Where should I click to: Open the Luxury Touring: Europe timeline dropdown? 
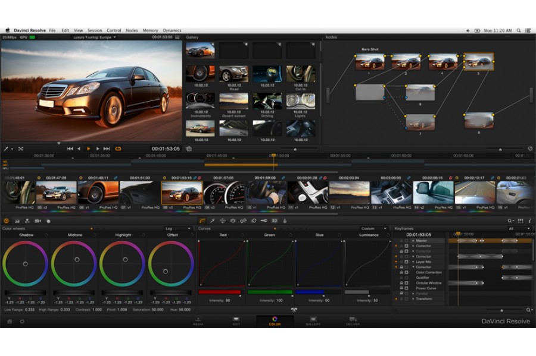click(x=95, y=37)
